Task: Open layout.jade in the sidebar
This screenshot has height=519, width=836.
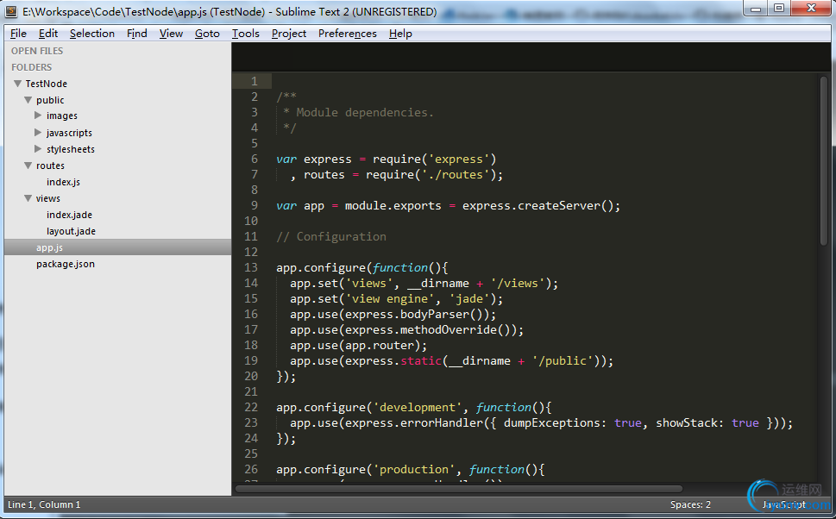Action: click(71, 231)
